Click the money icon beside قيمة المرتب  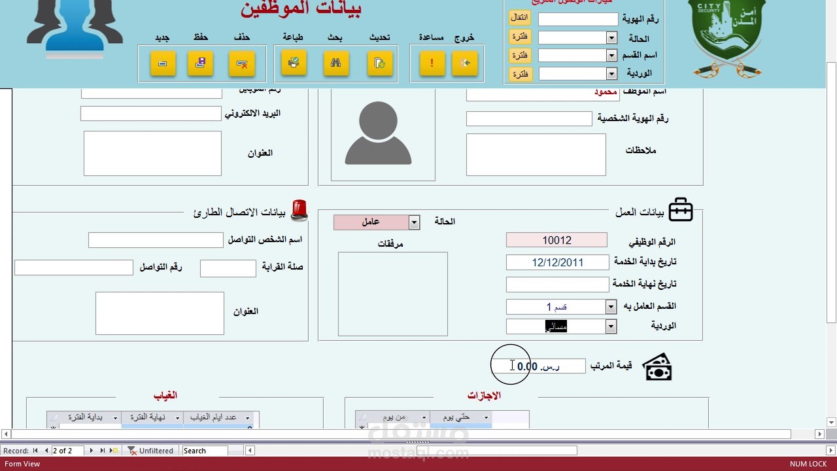click(x=657, y=366)
